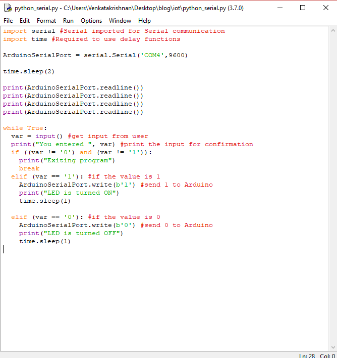Image resolution: width=337 pixels, height=358 pixels.
Task: Click the 'while True:' line
Action: tap(25, 128)
